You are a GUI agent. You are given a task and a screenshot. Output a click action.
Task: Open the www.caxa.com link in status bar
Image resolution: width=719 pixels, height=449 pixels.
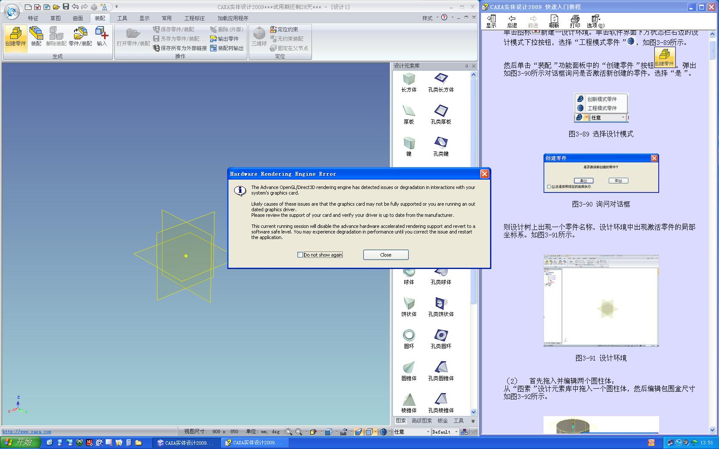coord(27,432)
